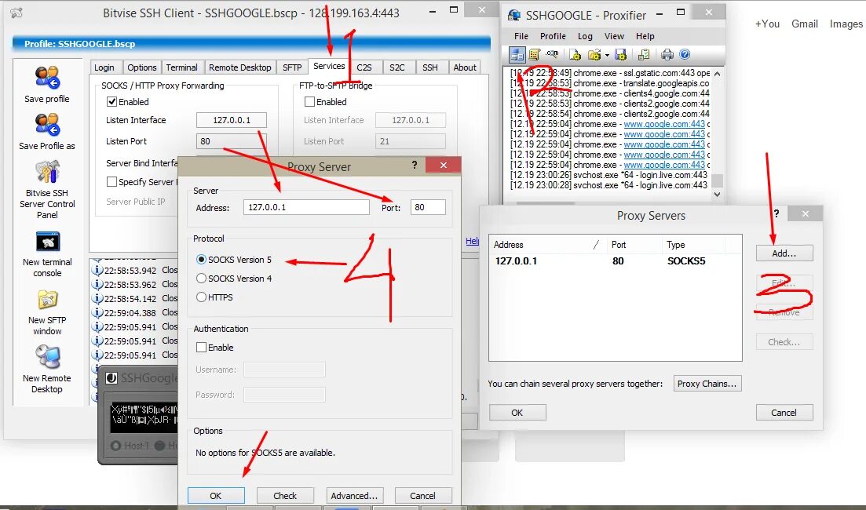This screenshot has height=510, width=866.
Task: Click the Address field in Proxy Server dialog
Action: (x=306, y=207)
